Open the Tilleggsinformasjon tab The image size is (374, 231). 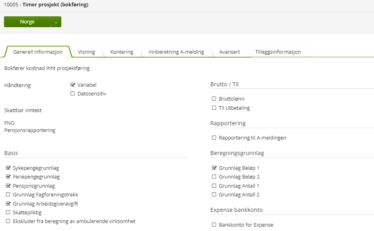coord(278,52)
